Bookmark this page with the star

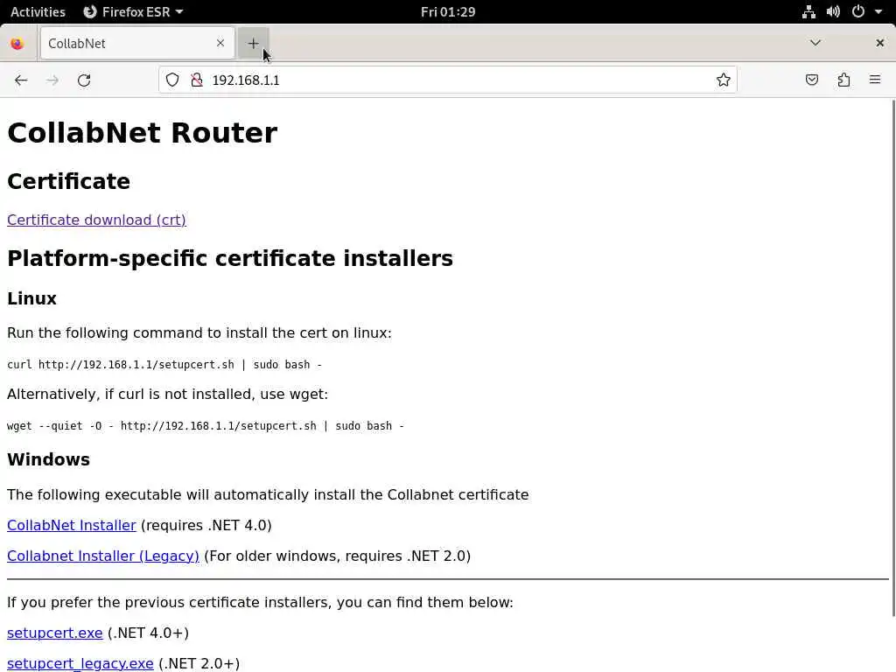[723, 80]
